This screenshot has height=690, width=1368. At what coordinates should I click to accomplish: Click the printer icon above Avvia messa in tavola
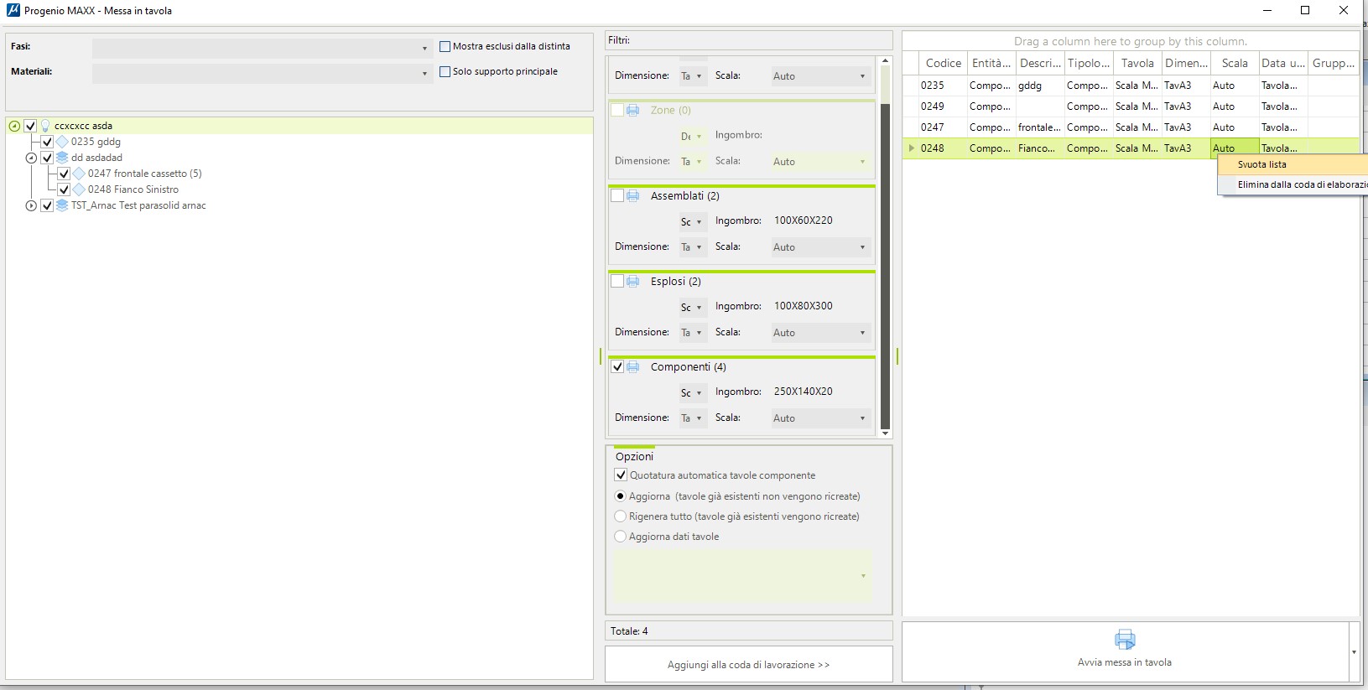coord(1125,640)
